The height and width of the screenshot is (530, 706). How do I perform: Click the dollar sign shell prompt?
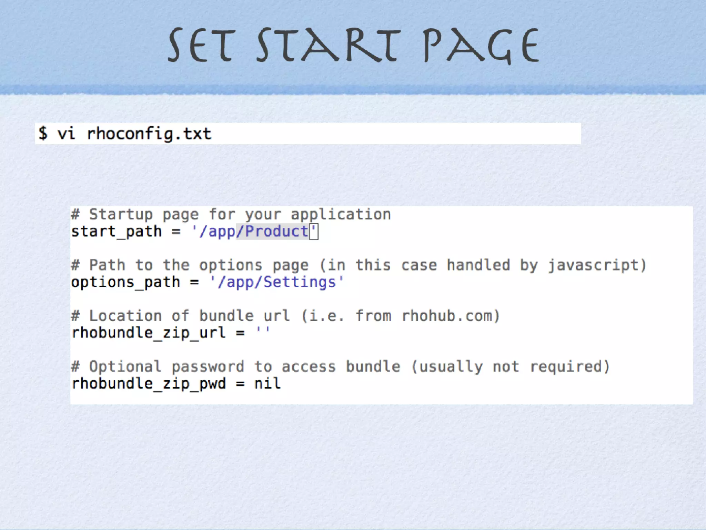[x=43, y=134]
